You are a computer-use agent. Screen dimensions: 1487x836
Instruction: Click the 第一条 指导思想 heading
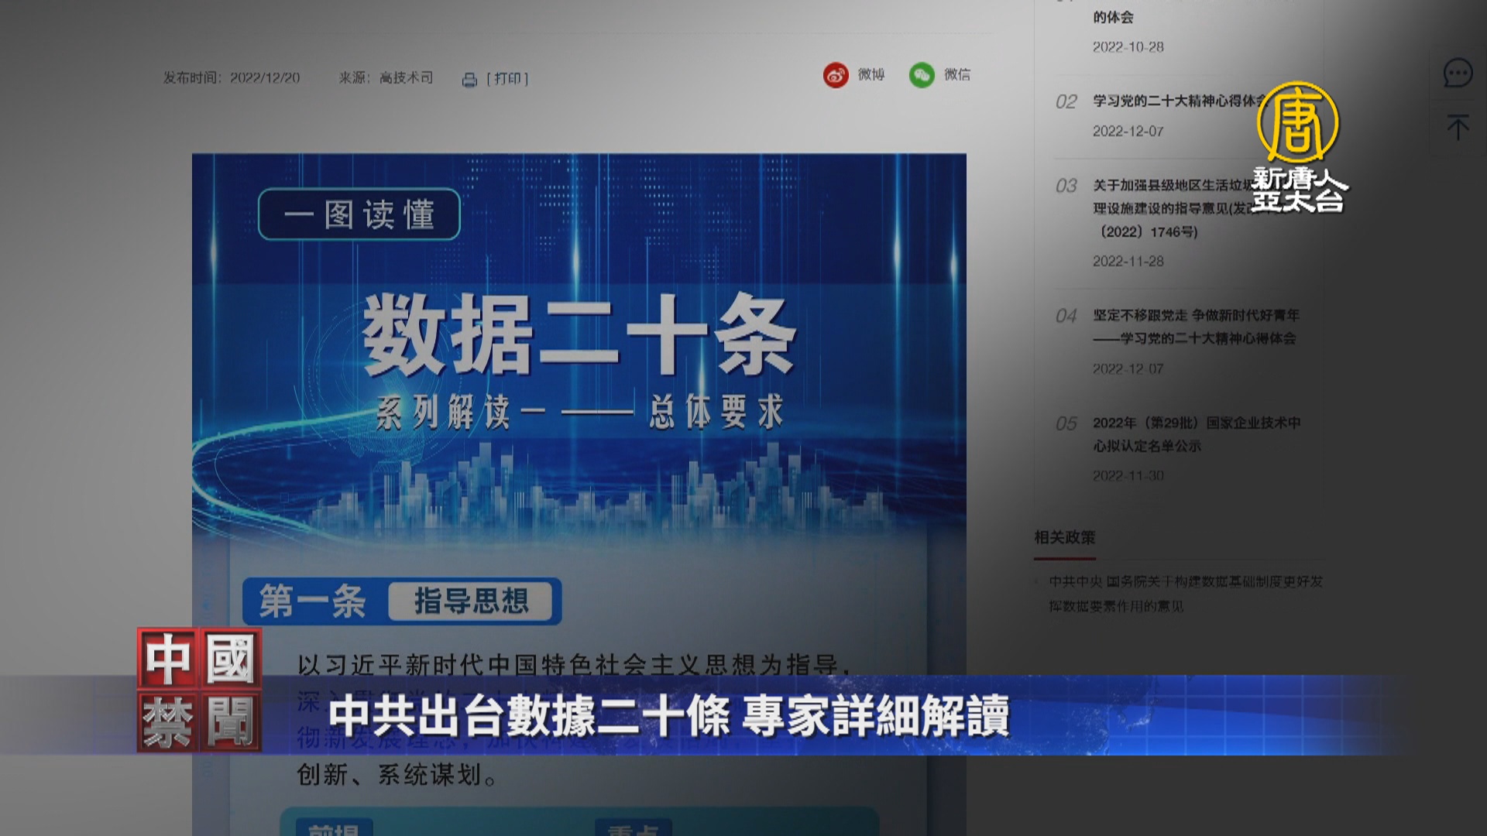click(x=401, y=601)
